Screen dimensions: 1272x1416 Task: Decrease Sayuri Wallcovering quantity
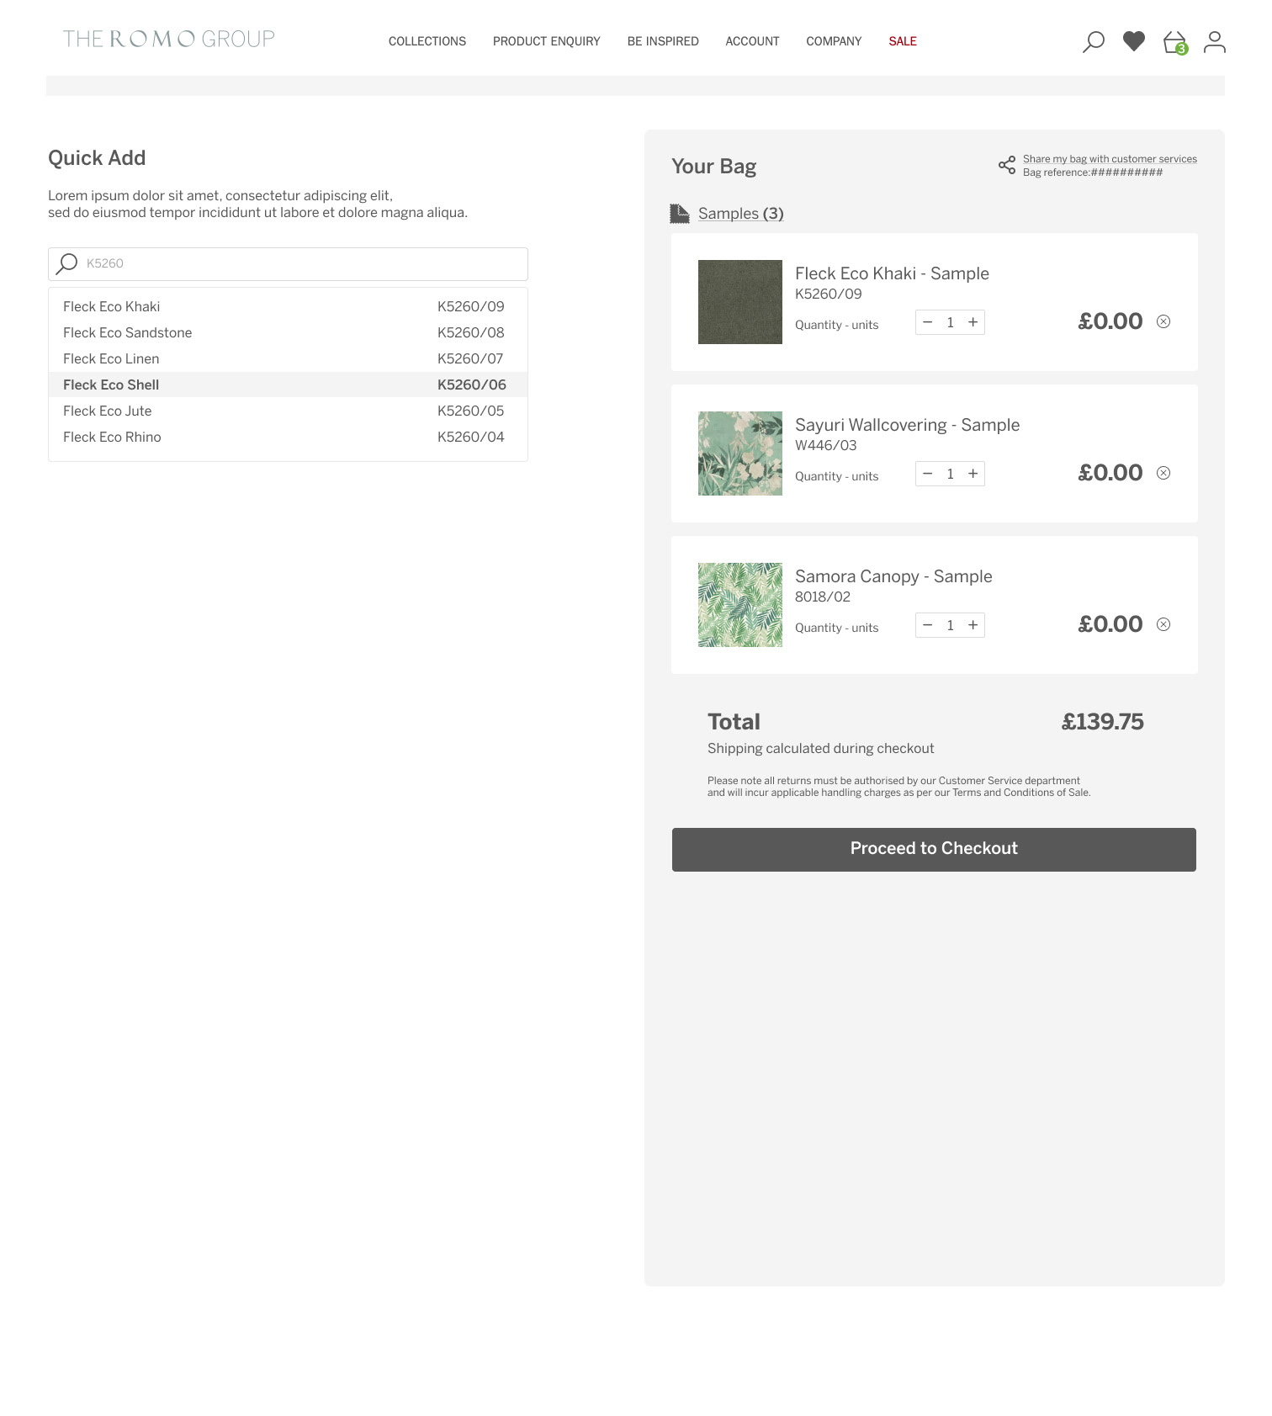coord(927,474)
